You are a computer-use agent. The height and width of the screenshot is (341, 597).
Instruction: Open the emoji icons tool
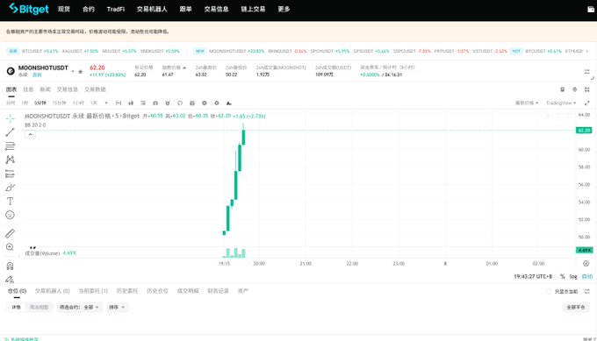[x=10, y=215]
